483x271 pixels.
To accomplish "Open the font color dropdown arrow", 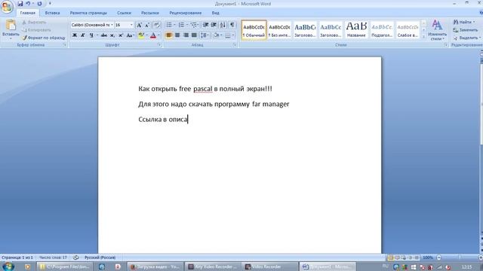I will [158, 35].
